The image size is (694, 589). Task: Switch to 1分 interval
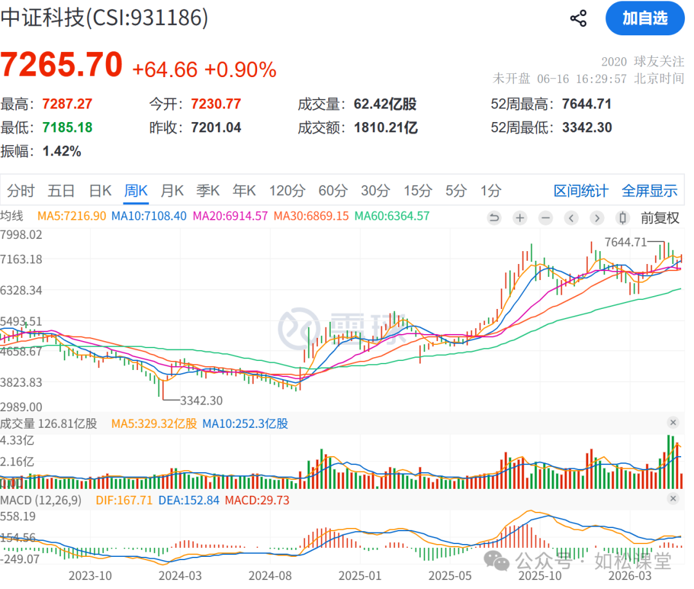click(491, 191)
